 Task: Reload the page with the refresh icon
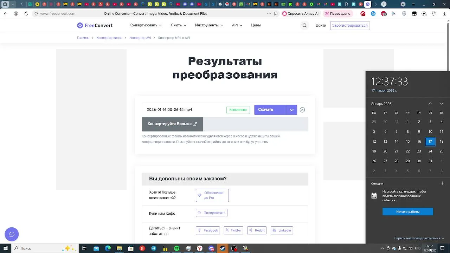[x=26, y=14]
